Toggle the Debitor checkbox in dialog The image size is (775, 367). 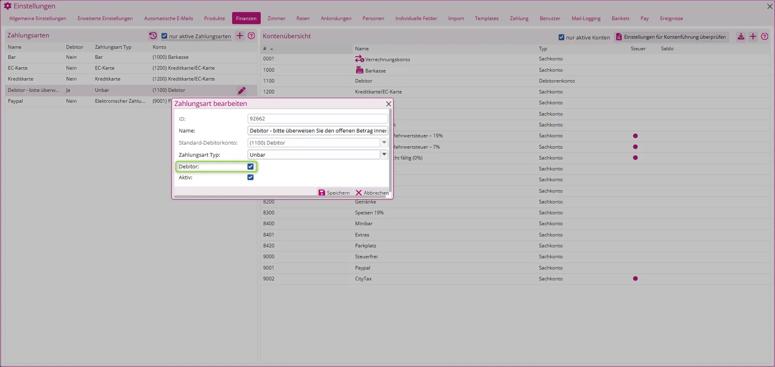250,166
